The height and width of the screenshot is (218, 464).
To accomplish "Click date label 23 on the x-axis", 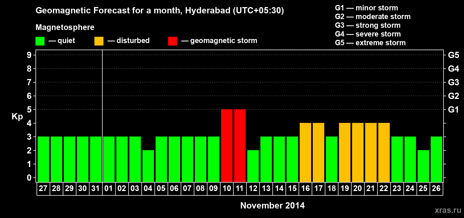I will [397, 189].
